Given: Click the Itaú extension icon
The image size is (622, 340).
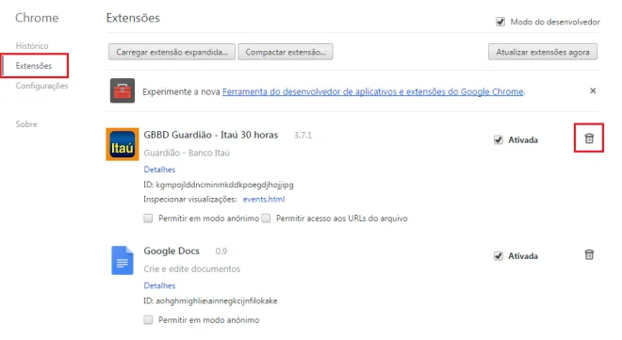Looking at the screenshot, I should pyautogui.click(x=123, y=144).
